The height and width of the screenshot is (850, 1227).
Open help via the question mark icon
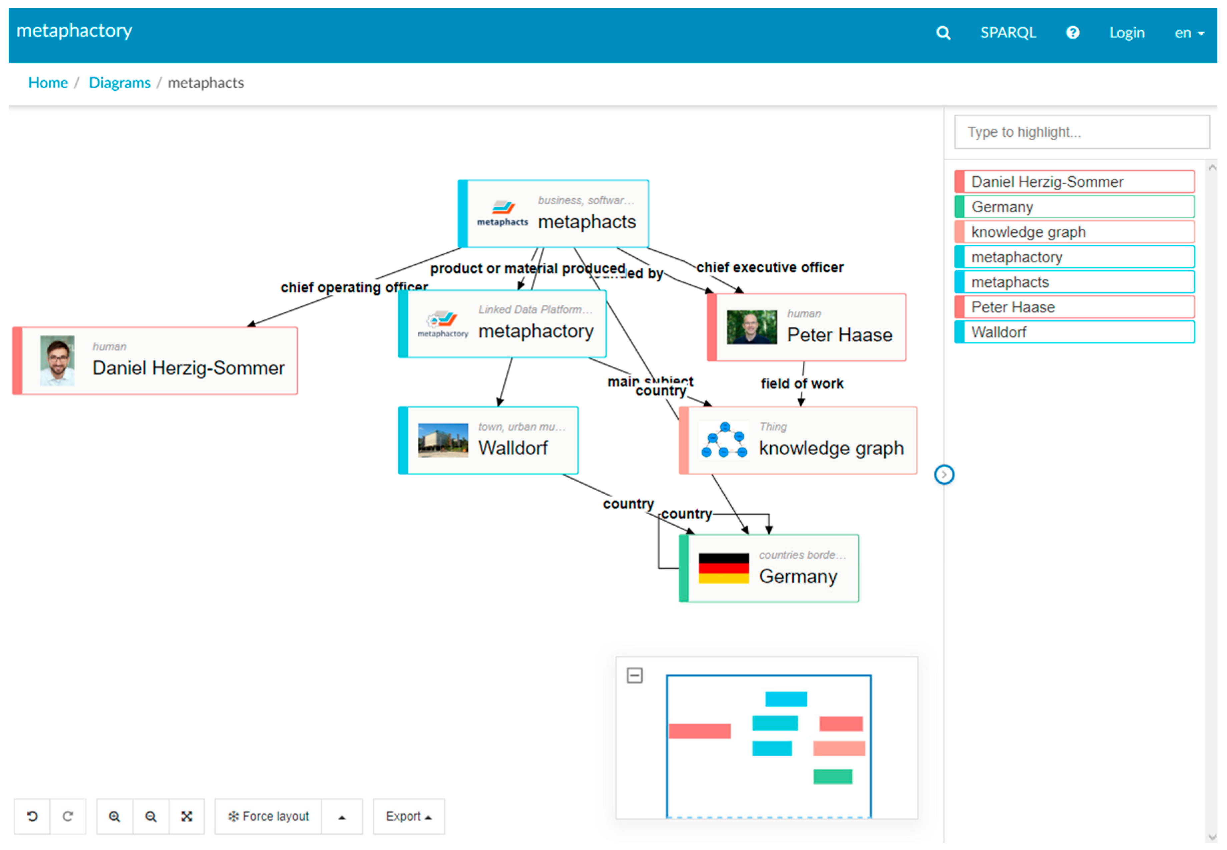(1072, 33)
